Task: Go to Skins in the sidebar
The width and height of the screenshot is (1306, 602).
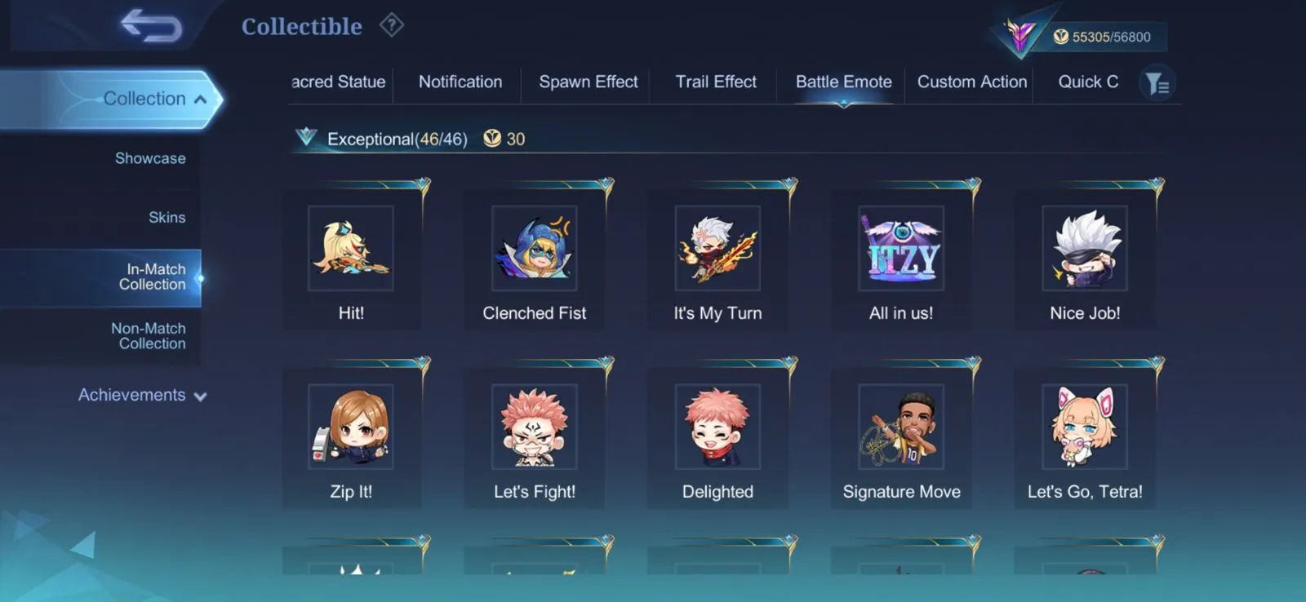Action: coord(167,217)
